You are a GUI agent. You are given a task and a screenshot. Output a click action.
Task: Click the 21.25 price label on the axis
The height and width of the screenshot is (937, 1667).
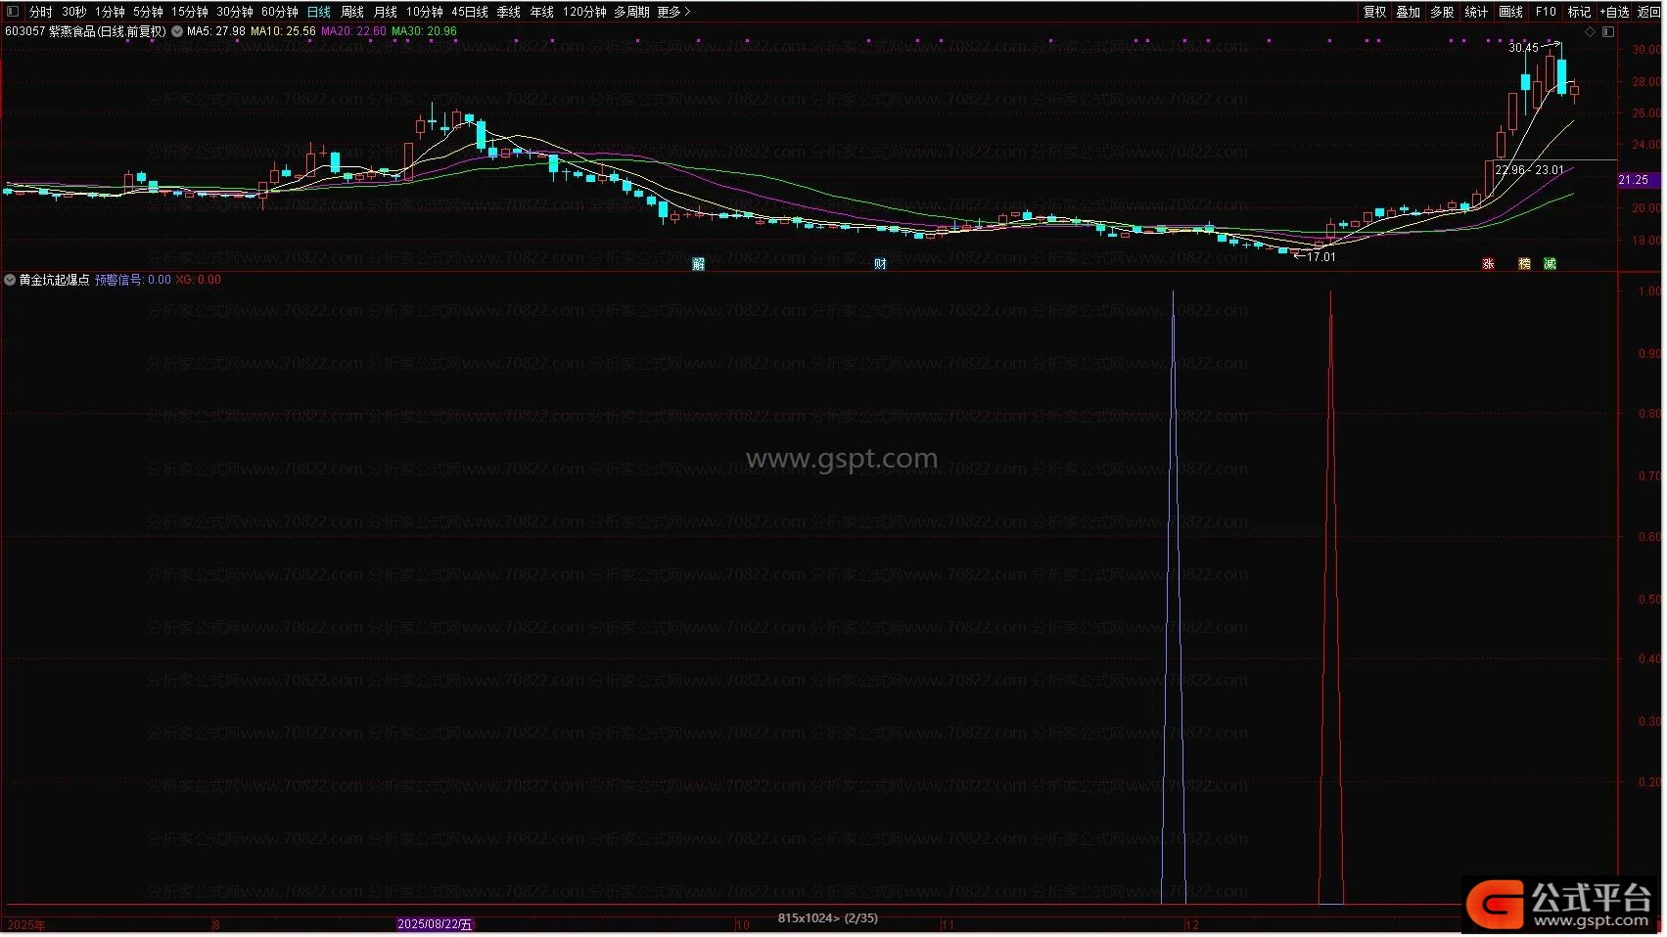tap(1634, 180)
